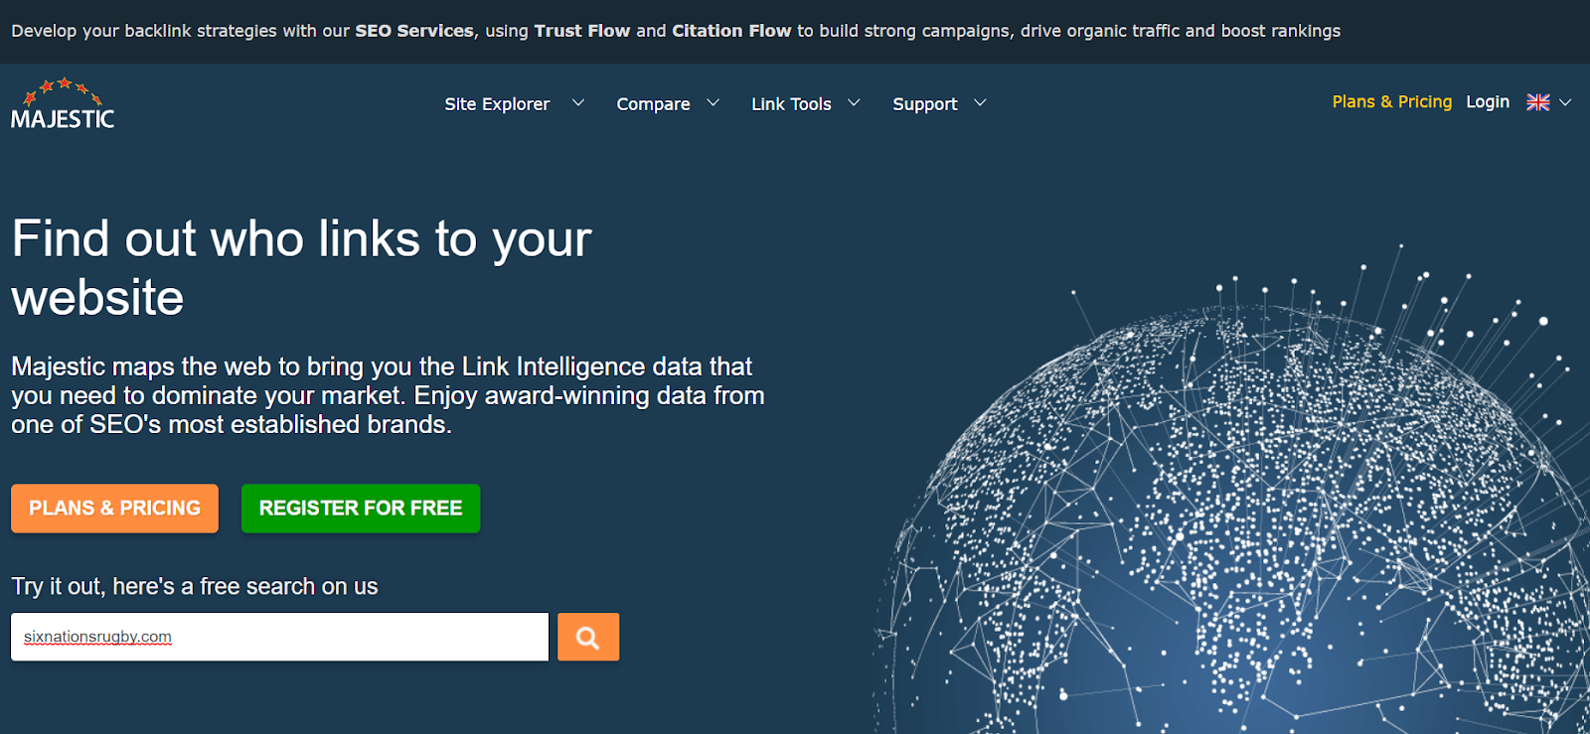Click the green REGISTER FOR FREE button
The image size is (1590, 734).
click(361, 509)
